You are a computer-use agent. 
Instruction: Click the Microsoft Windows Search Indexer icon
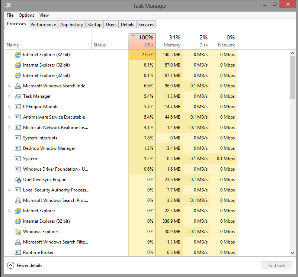[18, 86]
